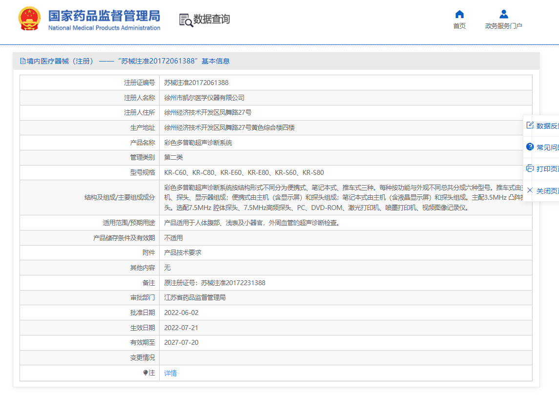559x398 pixels.
Task: Open the 详情 link in the 注 row
Action: tap(170, 373)
